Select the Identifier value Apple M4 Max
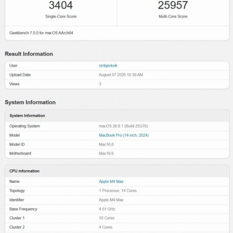The height and width of the screenshot is (233, 233). point(111,200)
